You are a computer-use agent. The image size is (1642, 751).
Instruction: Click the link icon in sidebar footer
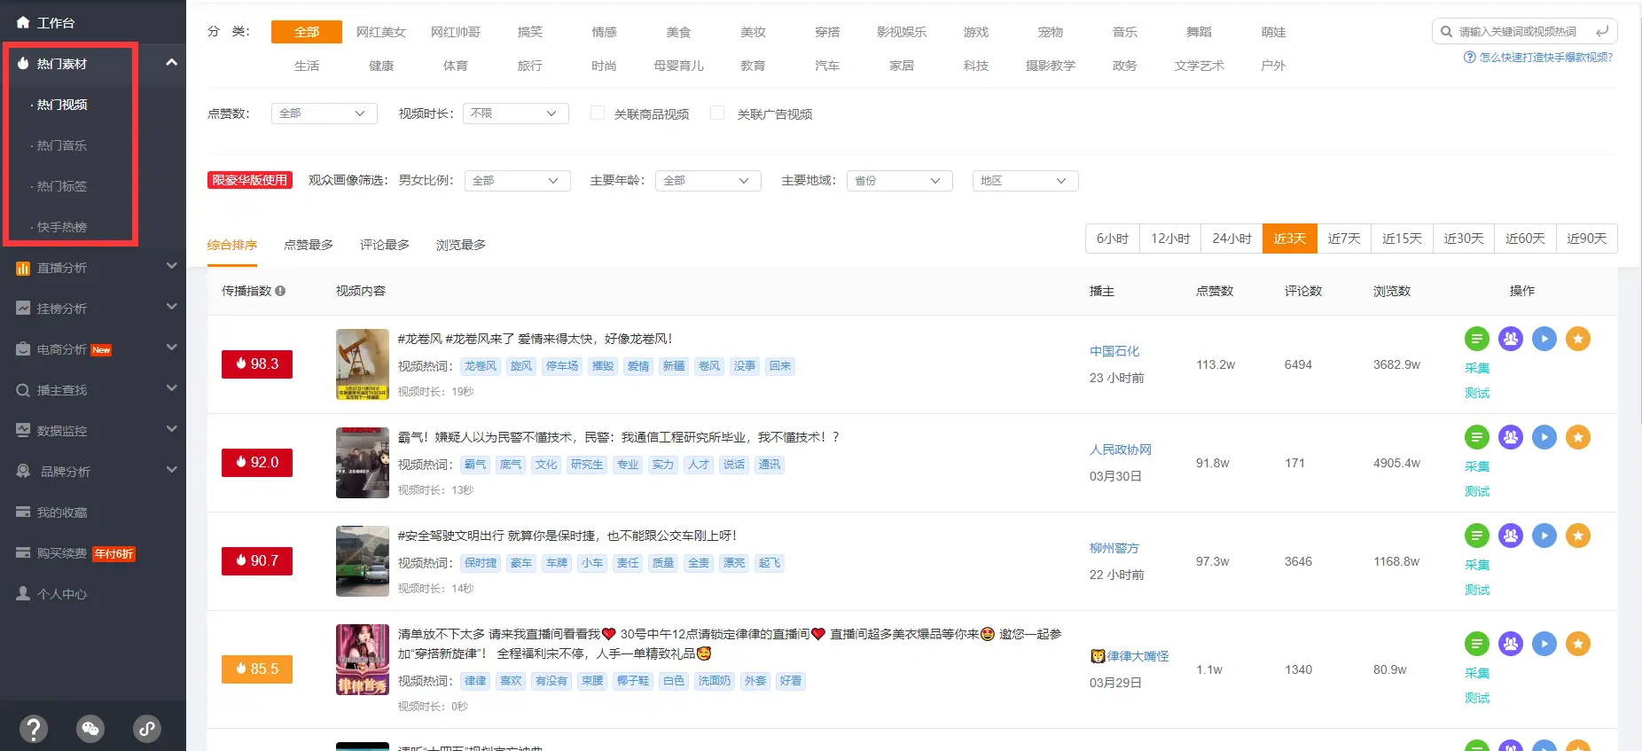147,729
